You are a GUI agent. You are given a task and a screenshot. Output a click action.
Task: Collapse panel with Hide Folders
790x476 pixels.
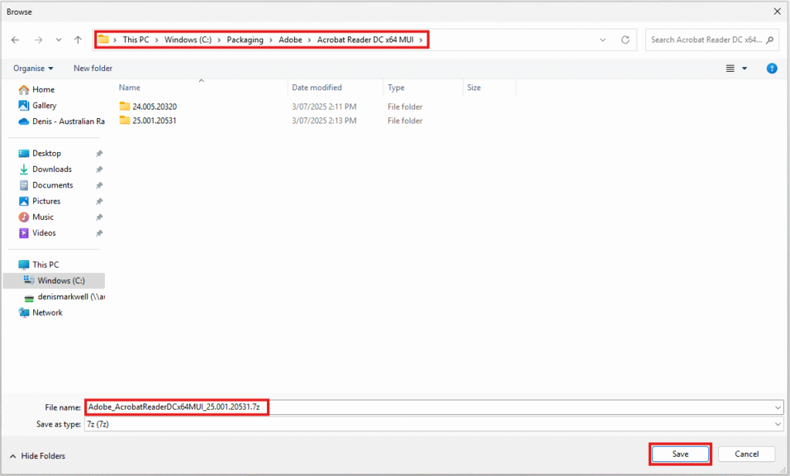click(x=37, y=456)
